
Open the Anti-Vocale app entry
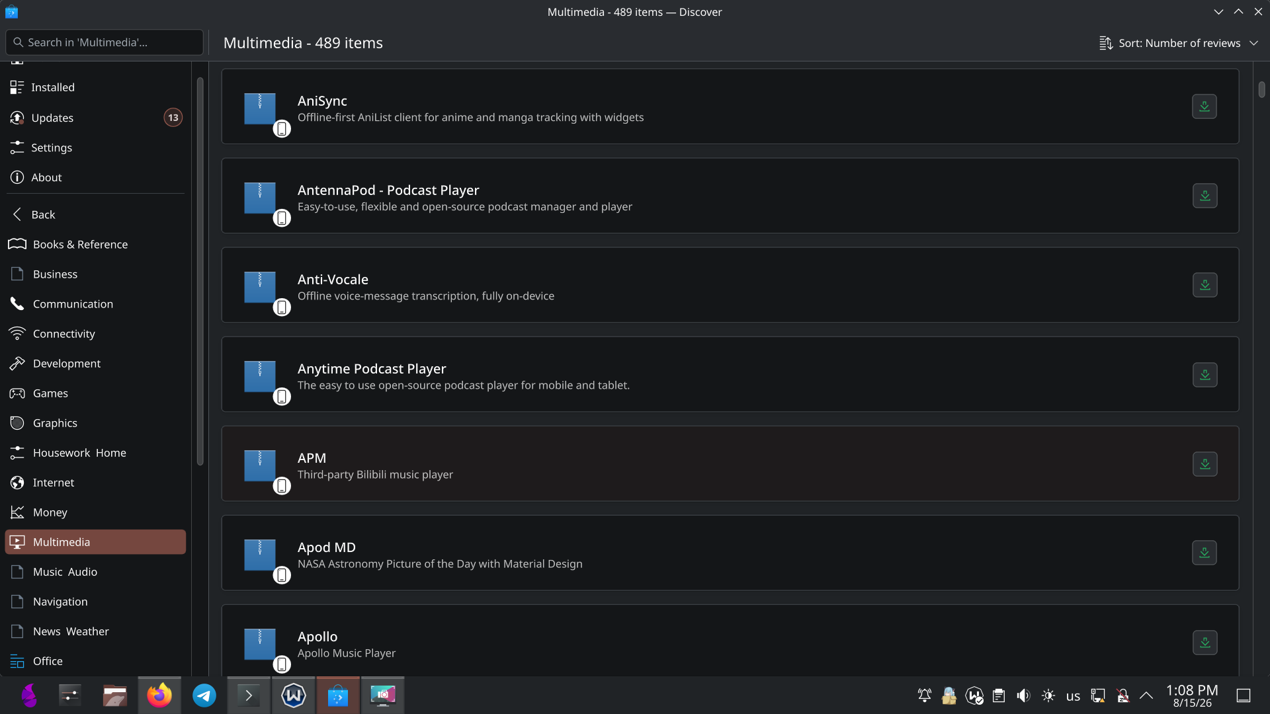click(730, 285)
